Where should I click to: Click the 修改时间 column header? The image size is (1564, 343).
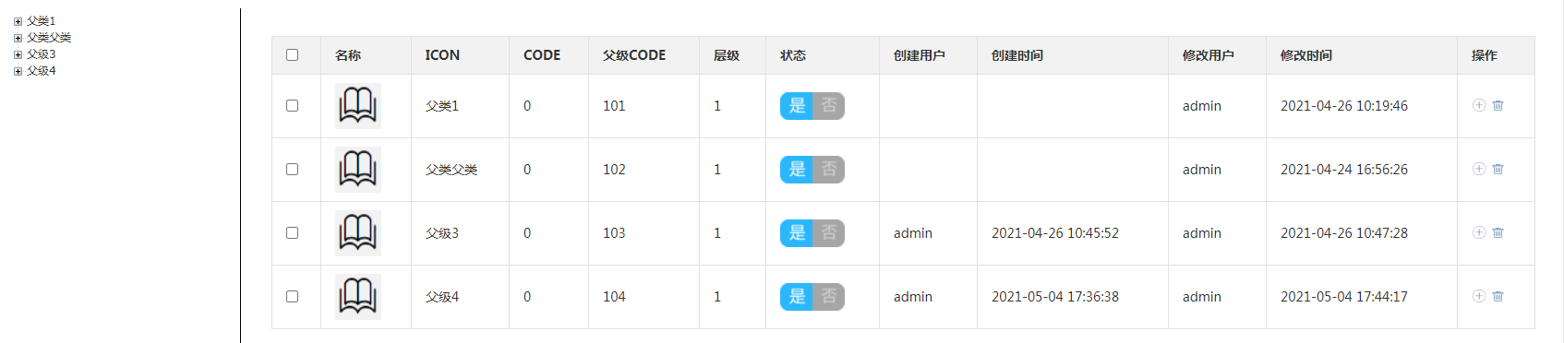(1306, 55)
